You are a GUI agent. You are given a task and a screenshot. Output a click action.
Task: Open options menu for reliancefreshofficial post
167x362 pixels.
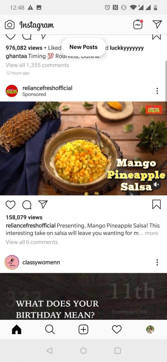pyautogui.click(x=157, y=91)
